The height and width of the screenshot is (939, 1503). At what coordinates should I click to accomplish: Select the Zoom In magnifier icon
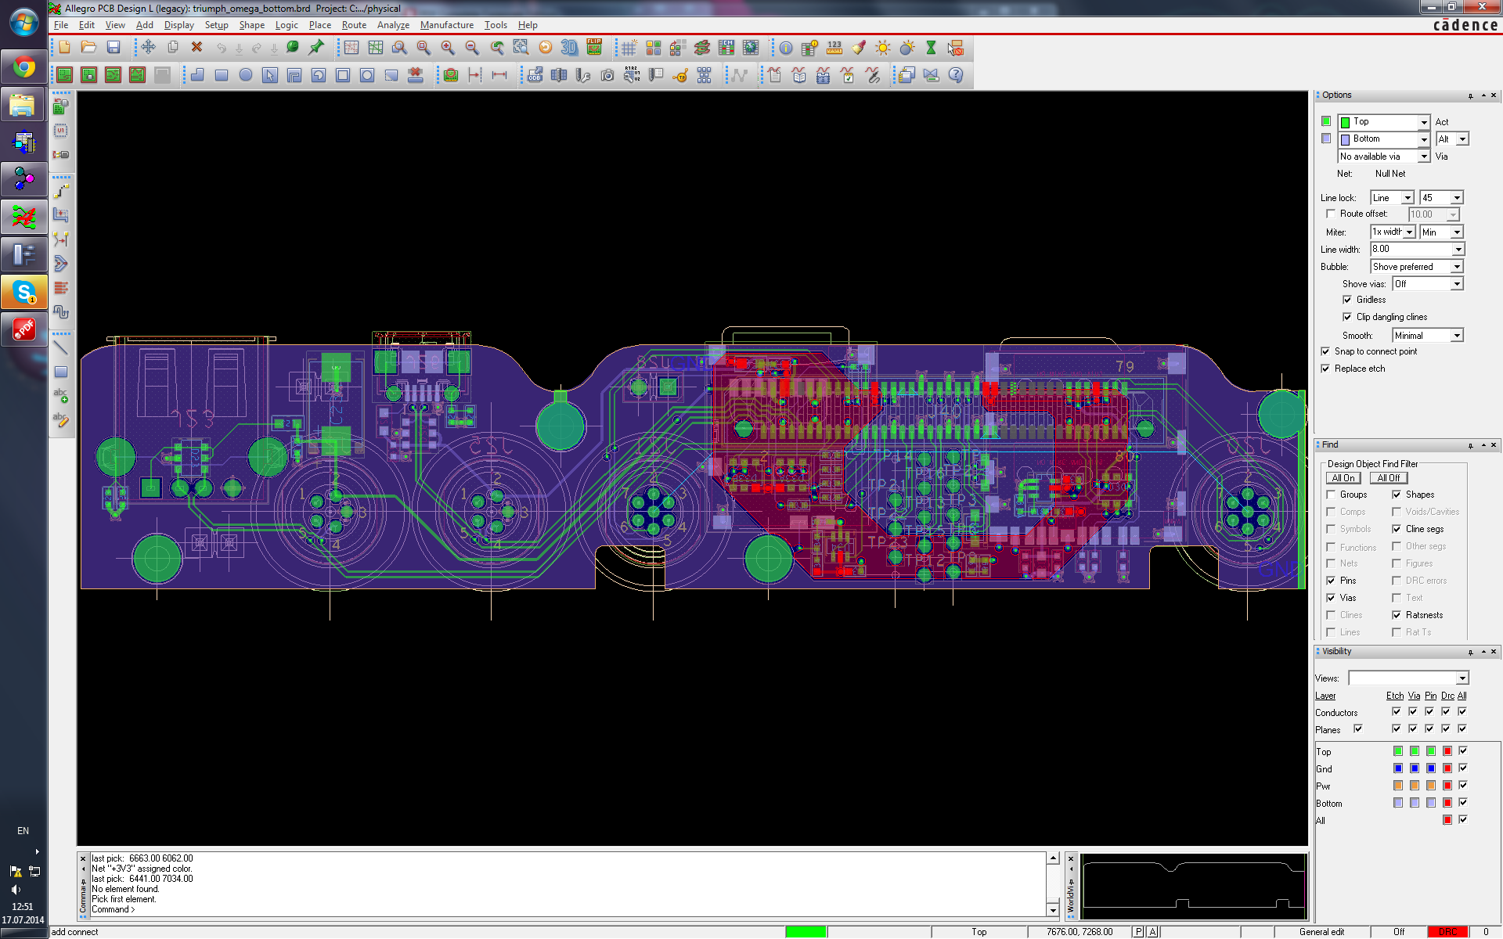(x=448, y=48)
